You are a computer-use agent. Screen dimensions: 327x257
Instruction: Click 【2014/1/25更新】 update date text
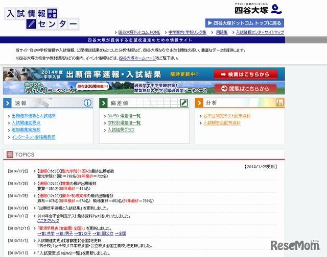coord(261,166)
